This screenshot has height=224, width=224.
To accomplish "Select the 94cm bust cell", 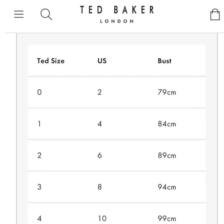I will [x=167, y=187].
